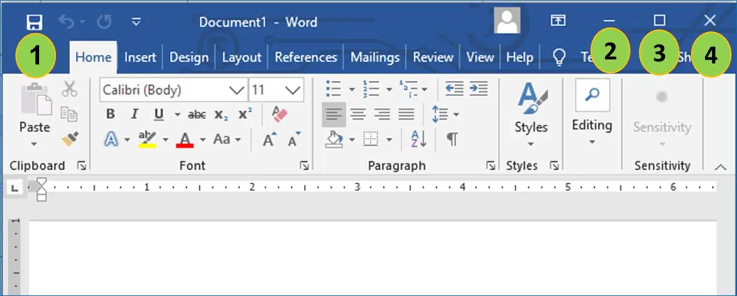737x296 pixels.
Task: Switch to the Home tab
Action: pos(93,57)
